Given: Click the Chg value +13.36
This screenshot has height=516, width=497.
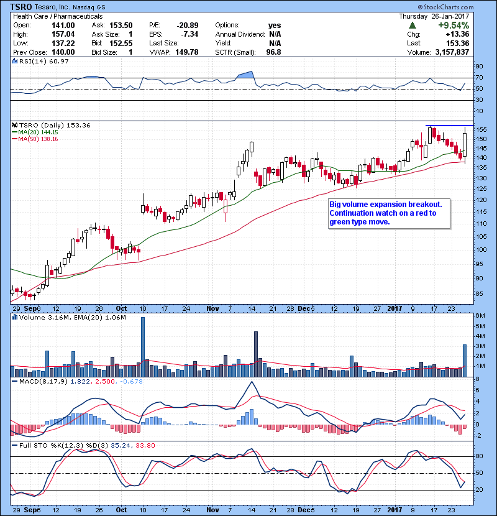Looking at the screenshot, I should click(x=457, y=34).
